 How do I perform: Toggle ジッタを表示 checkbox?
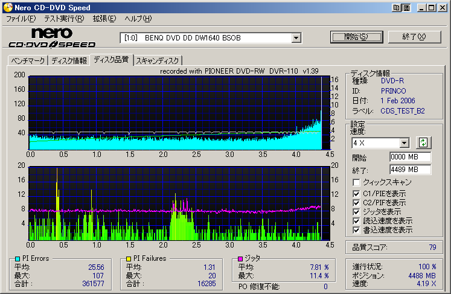click(x=356, y=212)
